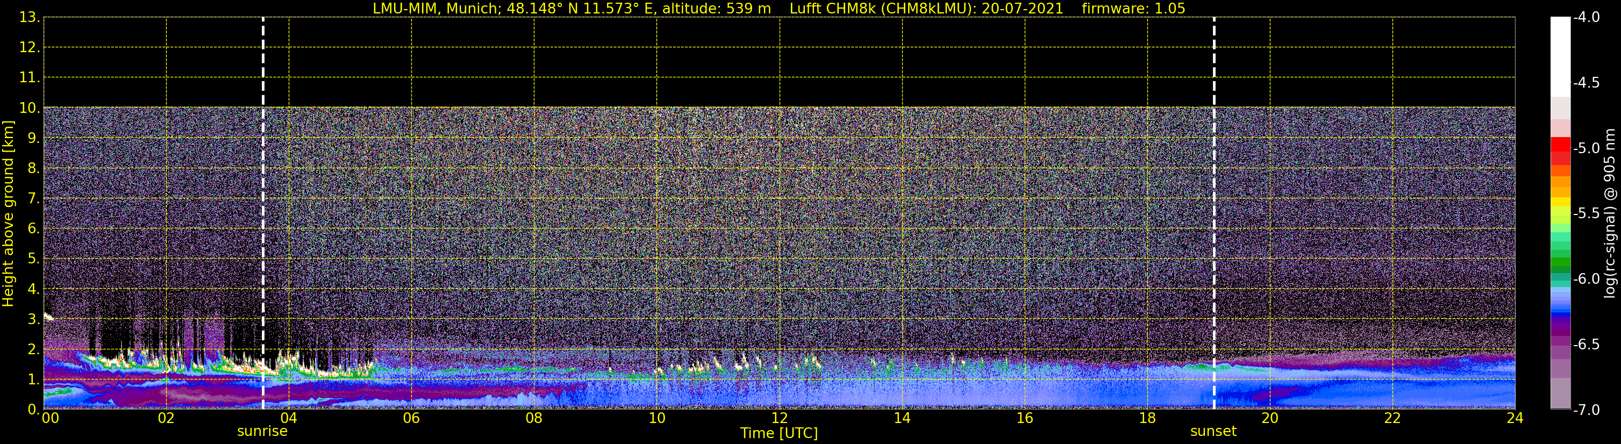Click the '8.' height axis tick label
This screenshot has width=1621, height=444.
33,169
